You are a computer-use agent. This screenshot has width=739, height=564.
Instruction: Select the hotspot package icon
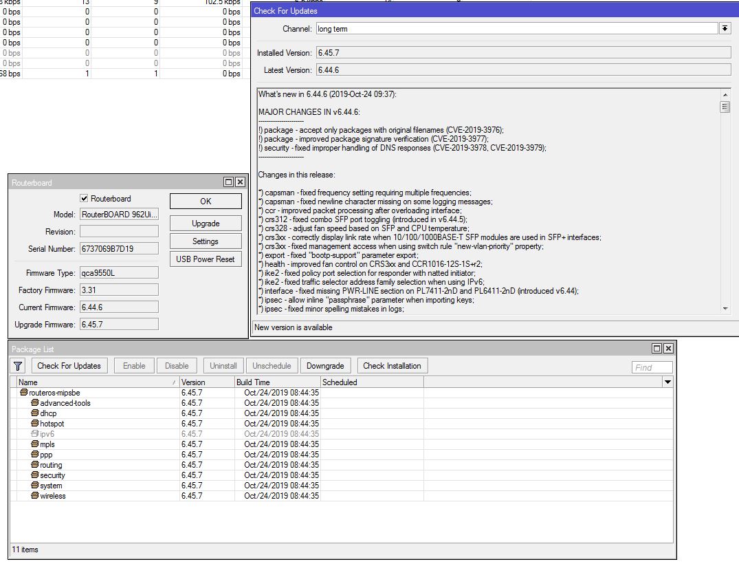[35, 424]
